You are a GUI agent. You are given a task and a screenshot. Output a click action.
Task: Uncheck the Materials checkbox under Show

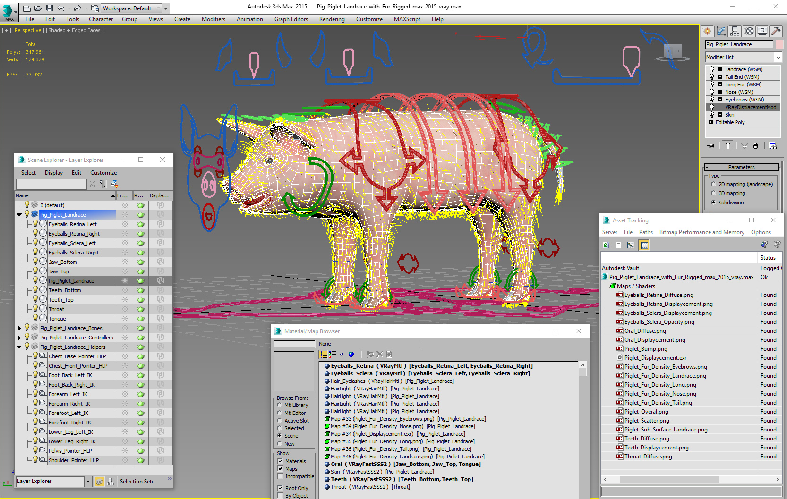coord(280,461)
